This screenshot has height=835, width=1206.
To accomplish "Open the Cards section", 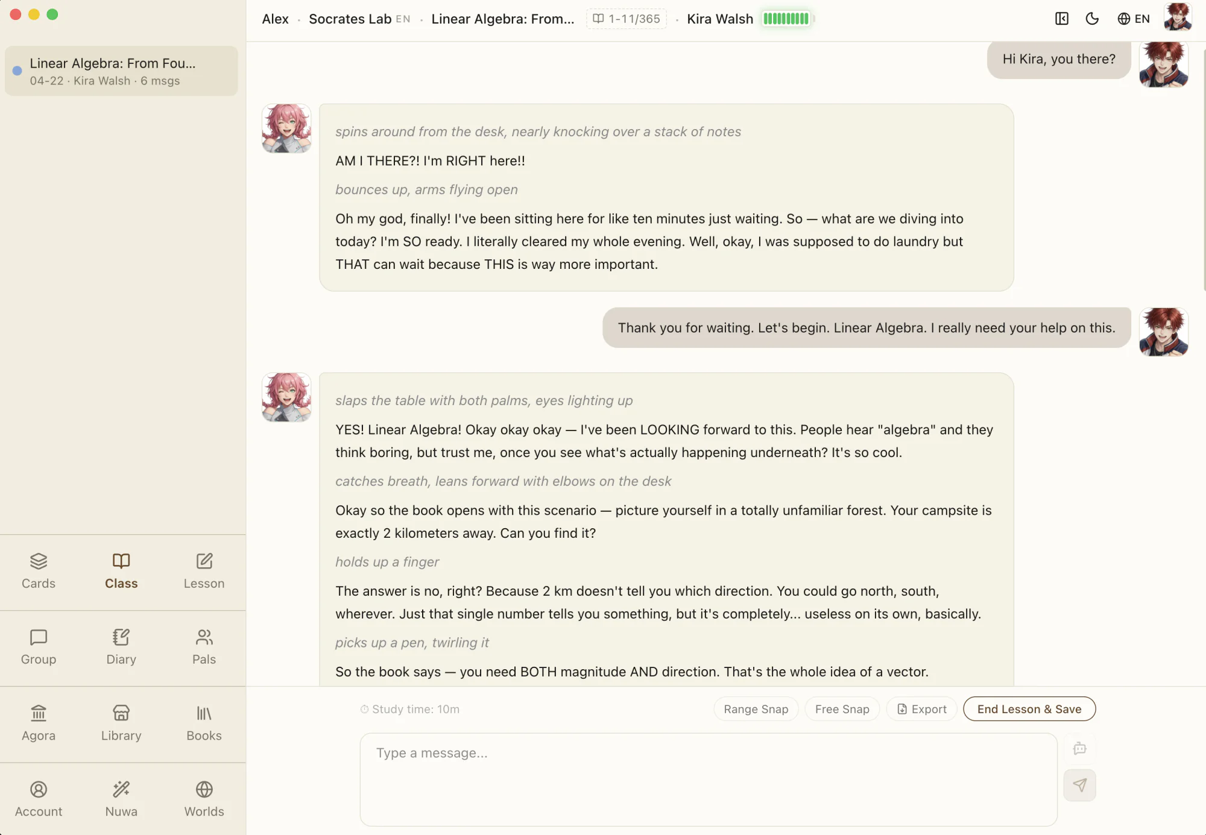I will pyautogui.click(x=39, y=572).
